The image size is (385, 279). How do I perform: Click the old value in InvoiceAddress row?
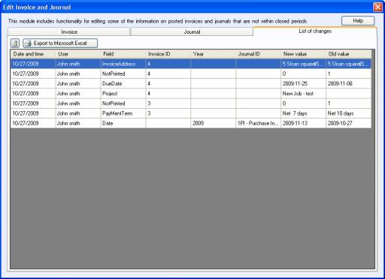click(x=349, y=64)
